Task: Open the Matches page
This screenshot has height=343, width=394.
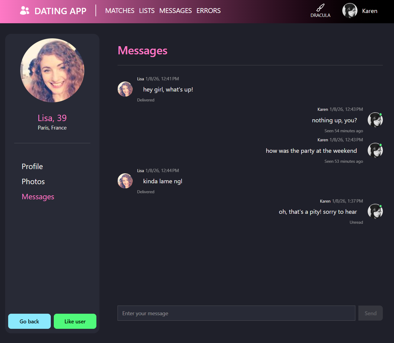Action: click(x=120, y=11)
